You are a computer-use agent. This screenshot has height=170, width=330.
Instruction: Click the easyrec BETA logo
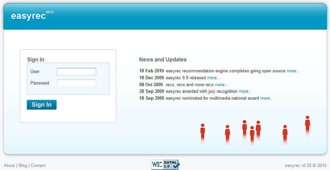32,15
